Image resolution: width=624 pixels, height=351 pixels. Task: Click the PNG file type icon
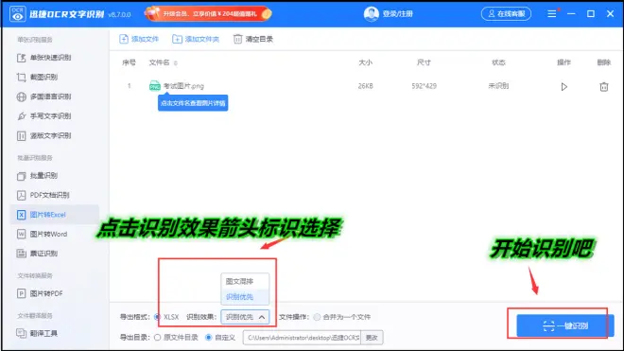point(154,86)
